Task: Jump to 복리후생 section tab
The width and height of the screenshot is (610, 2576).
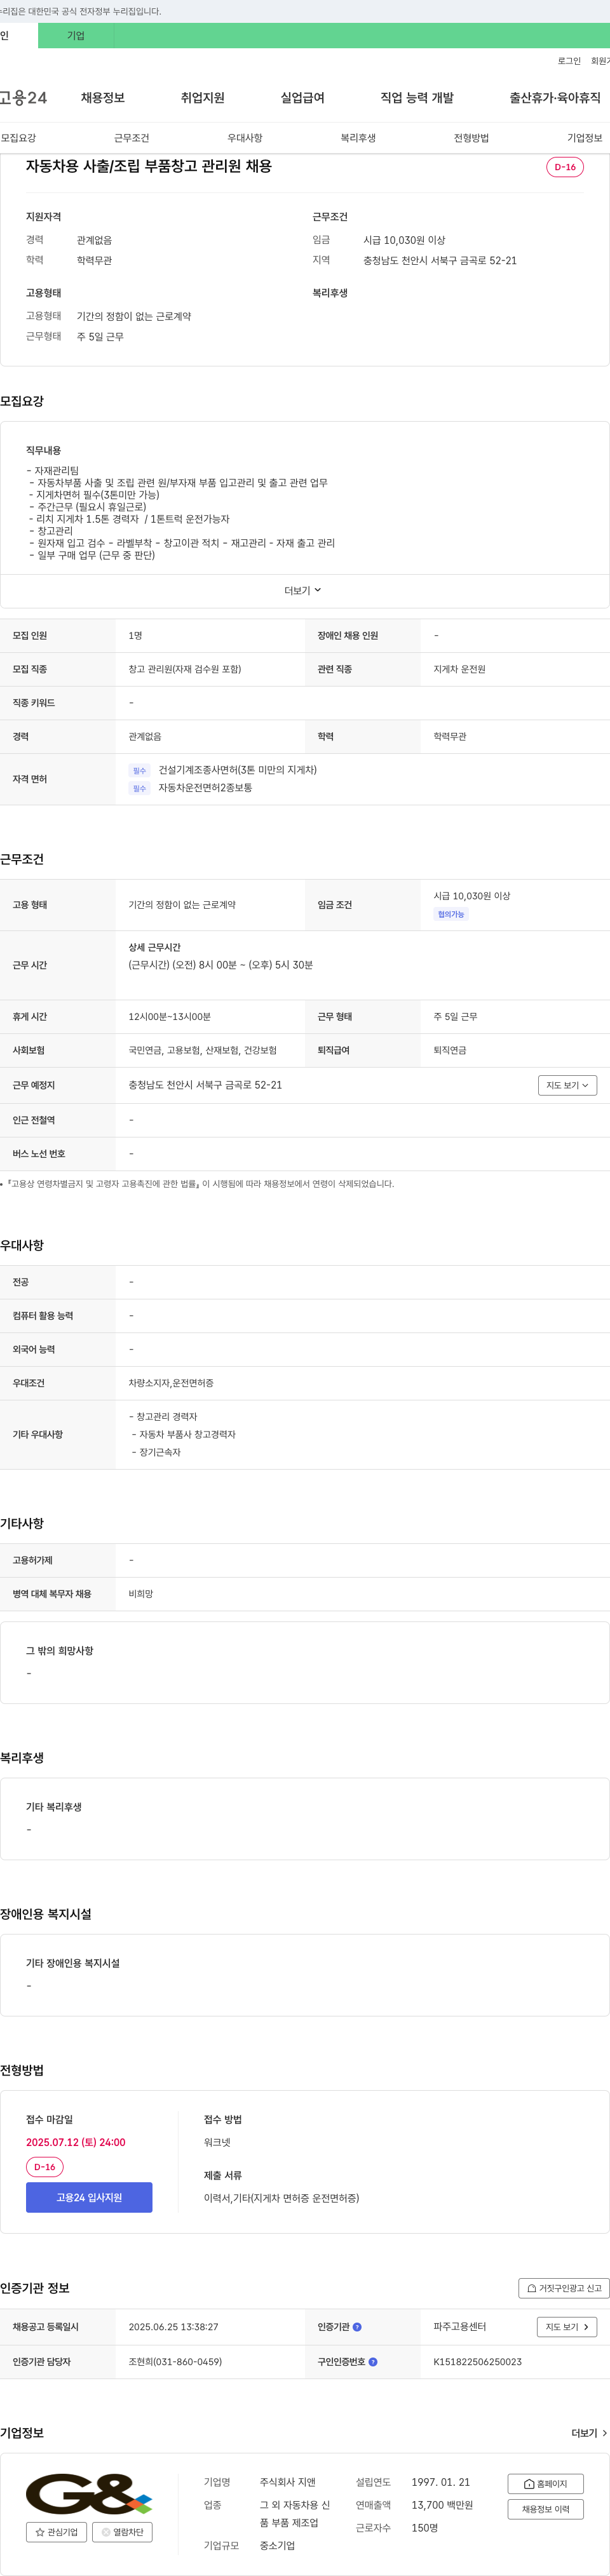Action: (x=358, y=138)
